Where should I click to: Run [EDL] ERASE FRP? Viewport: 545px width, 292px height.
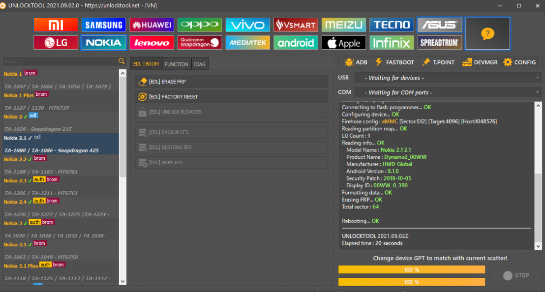[232, 82]
